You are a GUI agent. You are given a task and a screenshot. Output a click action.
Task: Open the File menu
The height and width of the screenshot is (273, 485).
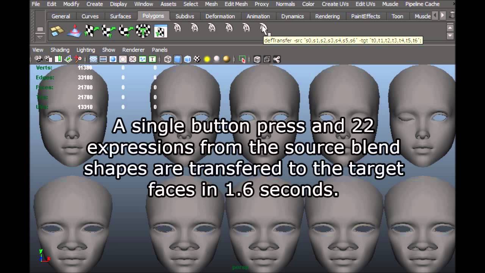pyautogui.click(x=36, y=4)
